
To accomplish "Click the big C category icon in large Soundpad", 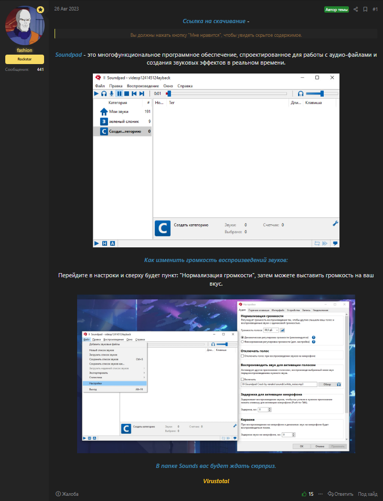I will 163,228.
